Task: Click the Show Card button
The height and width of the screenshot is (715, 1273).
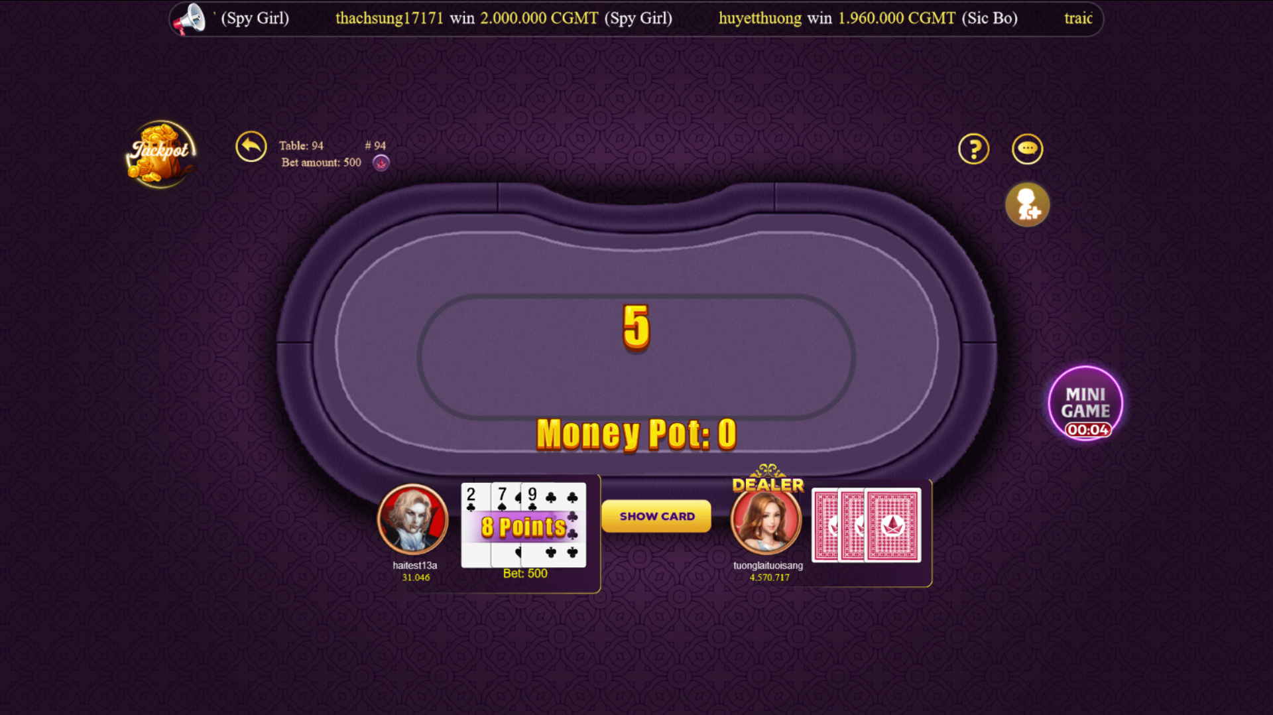Action: pyautogui.click(x=656, y=516)
